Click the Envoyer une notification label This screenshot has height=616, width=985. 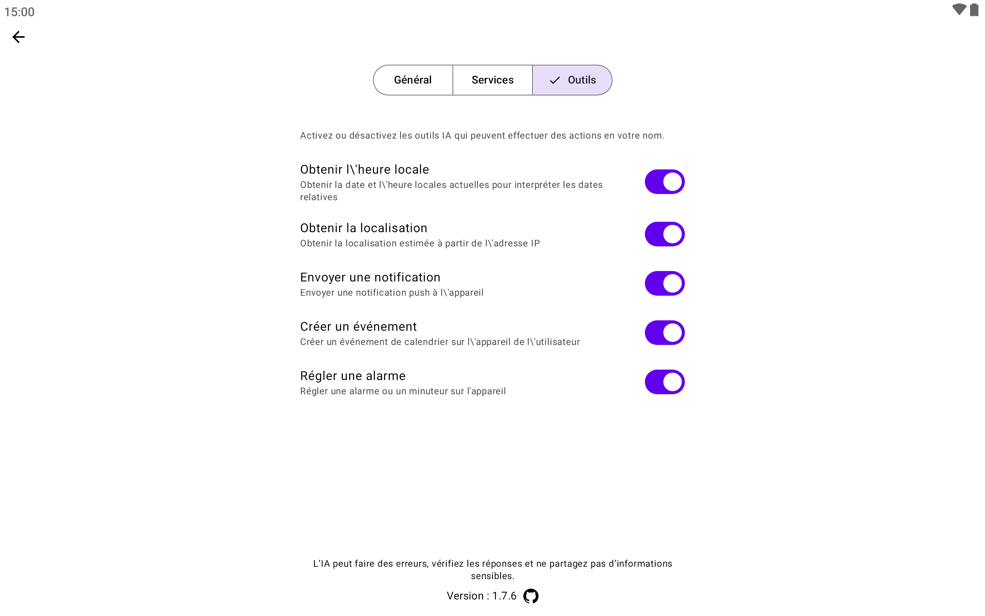pos(370,277)
